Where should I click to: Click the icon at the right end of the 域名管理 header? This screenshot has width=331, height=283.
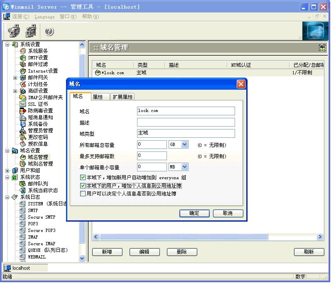[322, 48]
